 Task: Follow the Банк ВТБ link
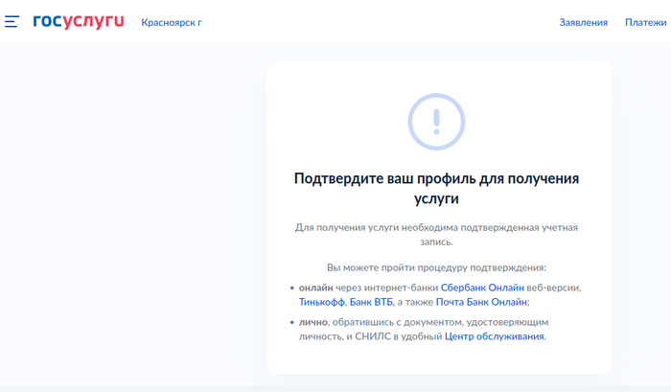(372, 302)
